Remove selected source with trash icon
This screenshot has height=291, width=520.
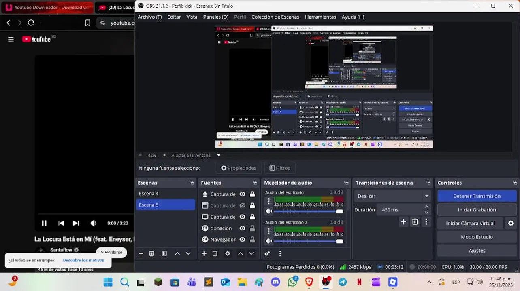click(x=215, y=253)
